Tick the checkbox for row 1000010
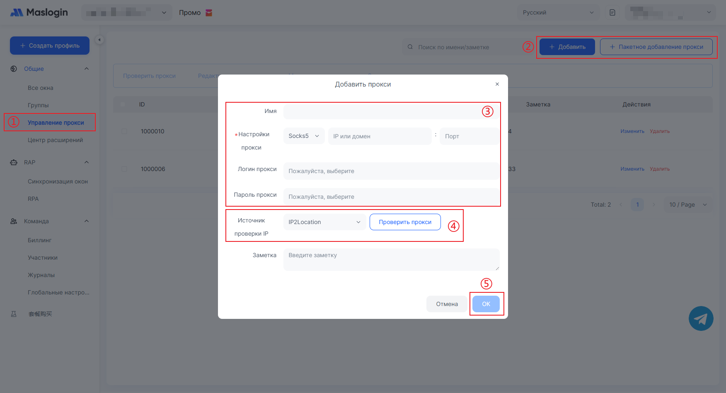Image resolution: width=726 pixels, height=393 pixels. tap(124, 131)
